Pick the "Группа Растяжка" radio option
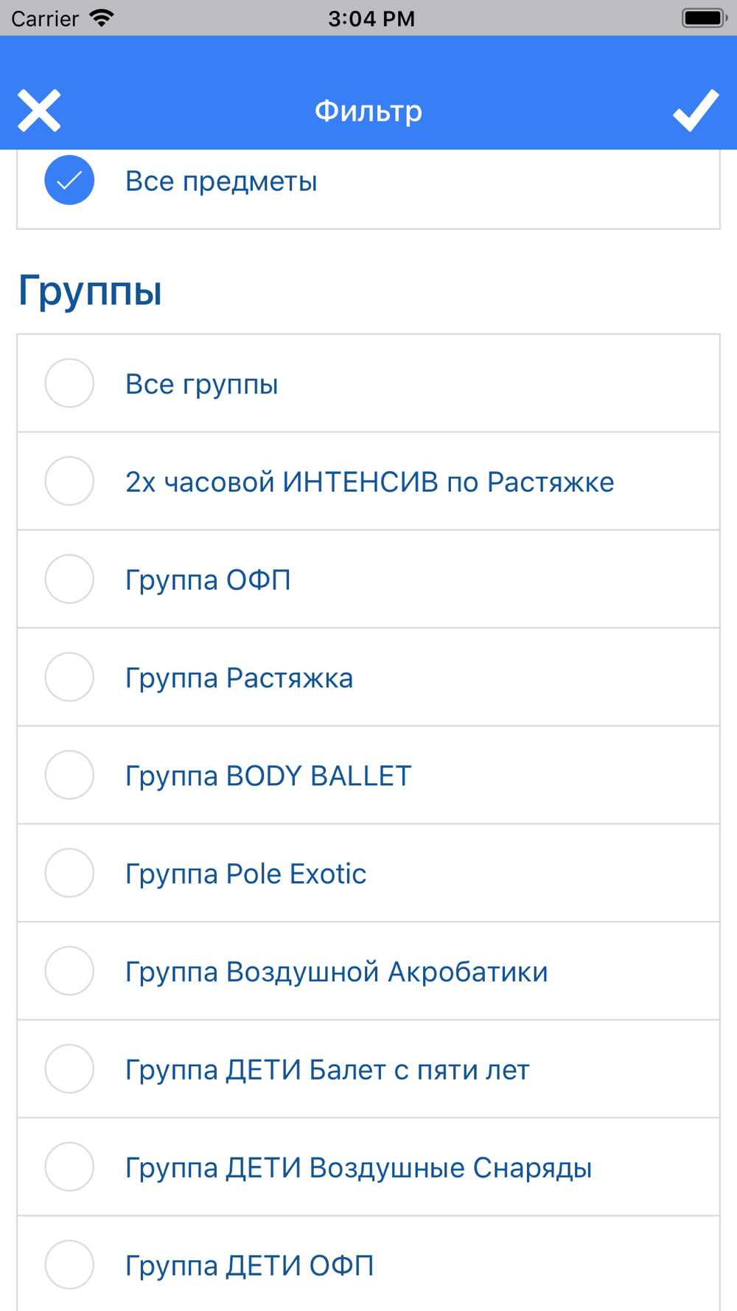Viewport: 737px width, 1311px height. pyautogui.click(x=69, y=677)
